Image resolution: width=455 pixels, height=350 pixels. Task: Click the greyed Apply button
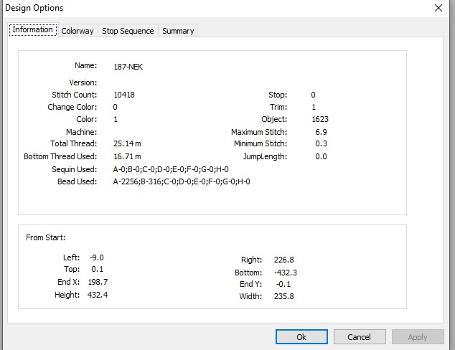(x=418, y=337)
